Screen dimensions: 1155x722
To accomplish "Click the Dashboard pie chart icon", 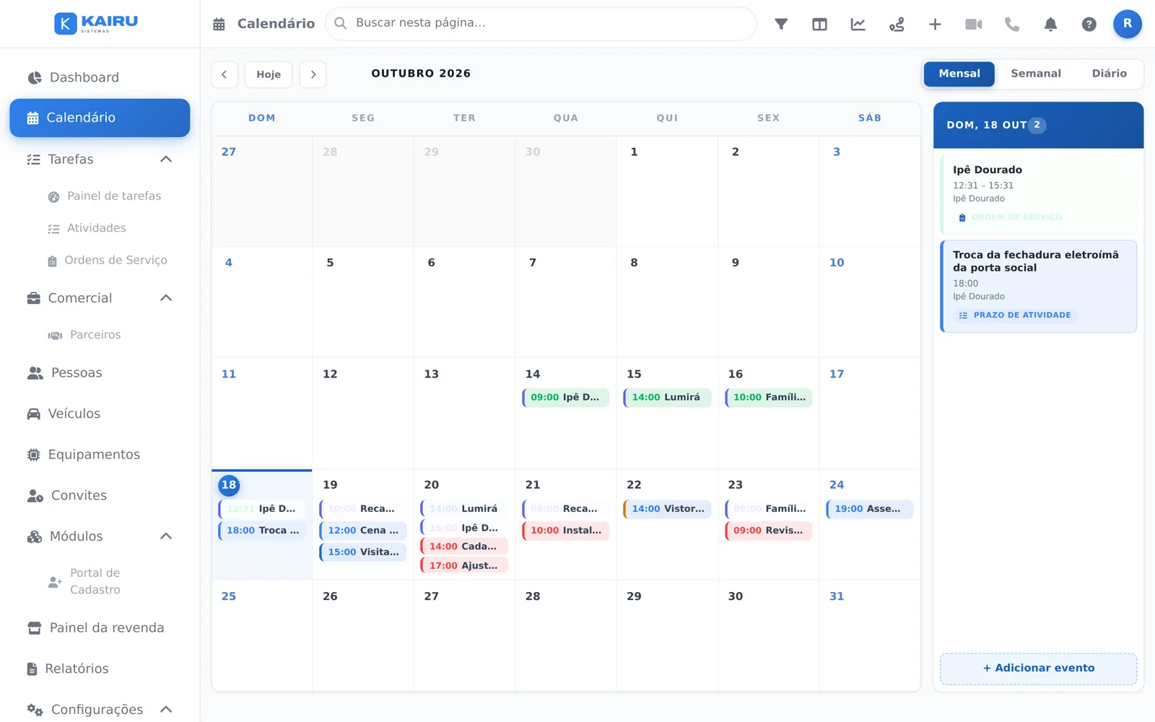I will pyautogui.click(x=34, y=77).
